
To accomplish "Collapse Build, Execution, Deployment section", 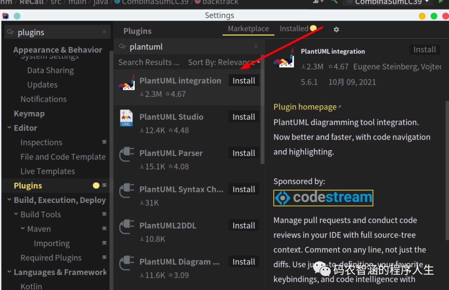I will coord(9,199).
